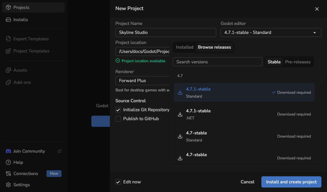
Task: Close the New Project dialog
Action: [317, 9]
